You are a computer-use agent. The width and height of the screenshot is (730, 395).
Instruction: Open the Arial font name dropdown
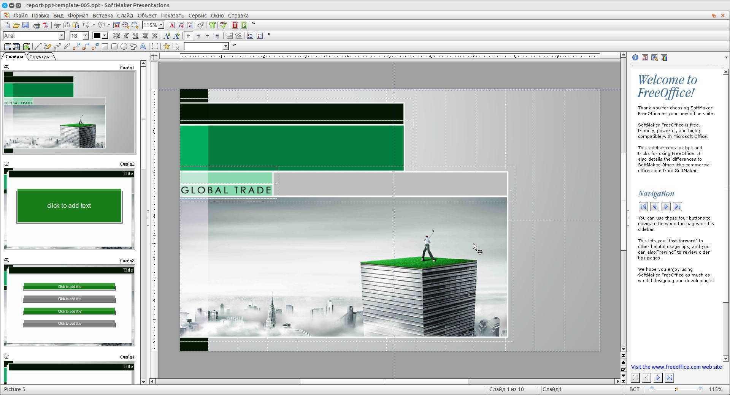(x=62, y=36)
